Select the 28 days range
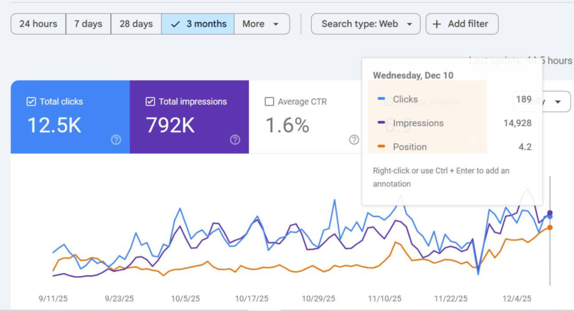The image size is (574, 311). pyautogui.click(x=136, y=24)
